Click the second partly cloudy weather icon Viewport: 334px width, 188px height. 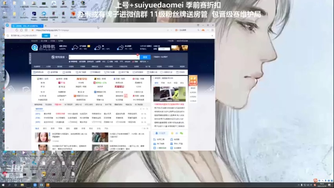(x=98, y=47)
